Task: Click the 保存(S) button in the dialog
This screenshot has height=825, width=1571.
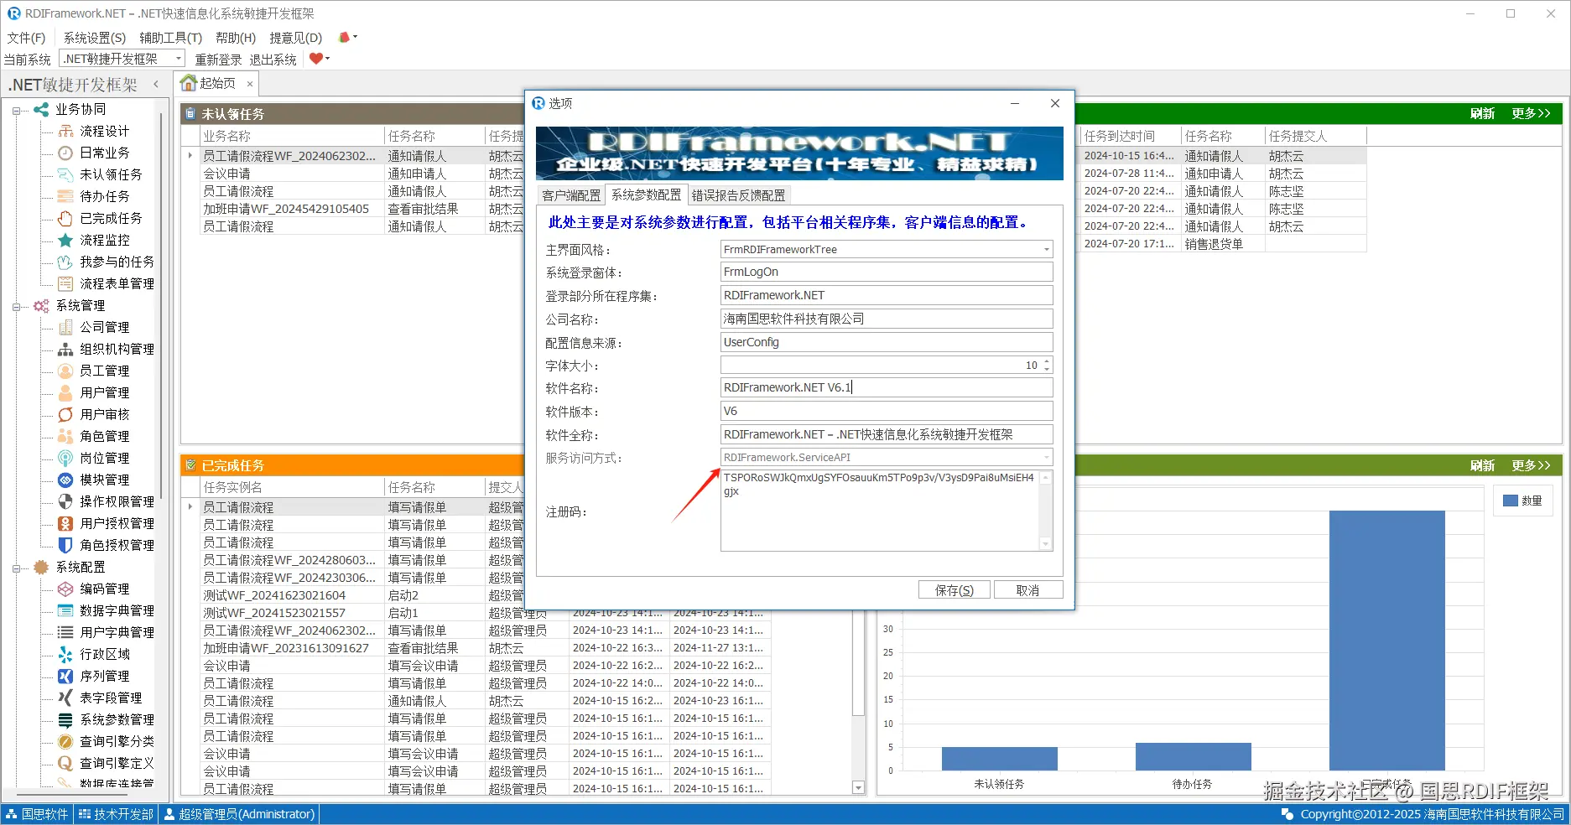Action: tap(954, 589)
